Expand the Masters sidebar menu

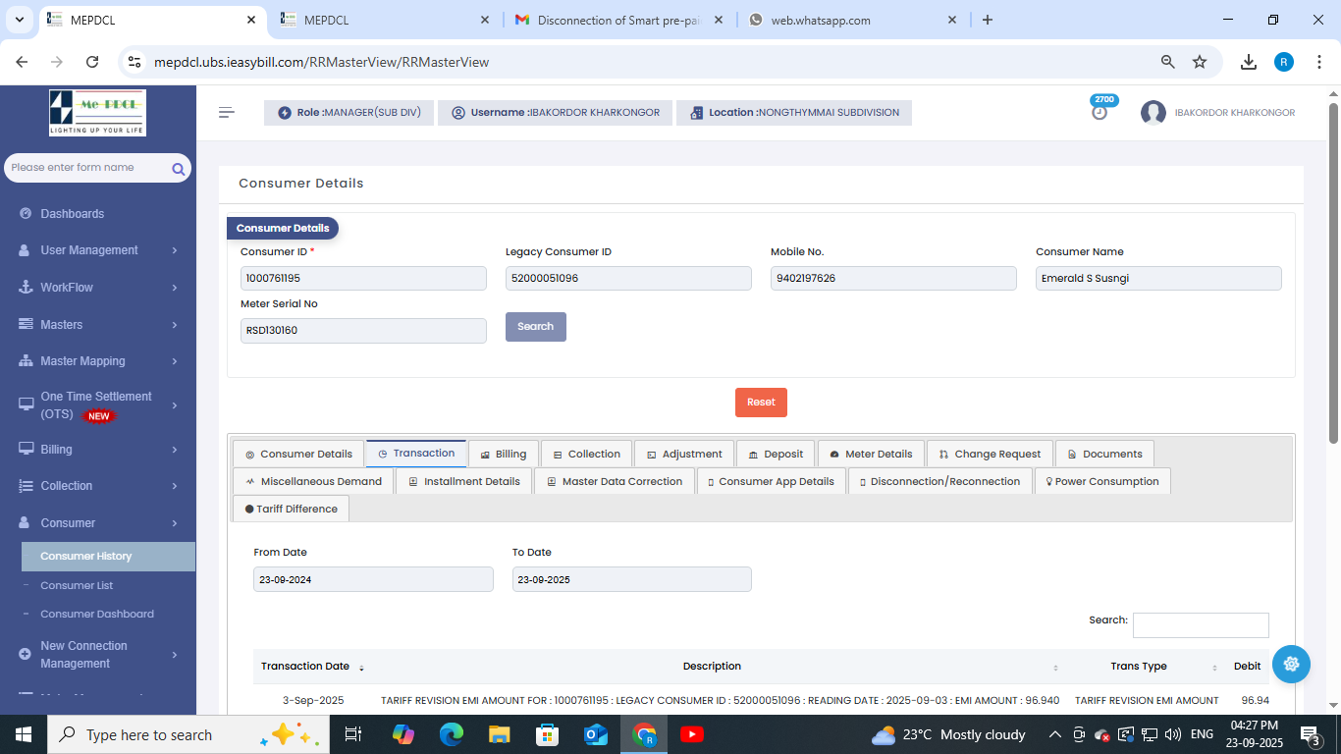(97, 324)
